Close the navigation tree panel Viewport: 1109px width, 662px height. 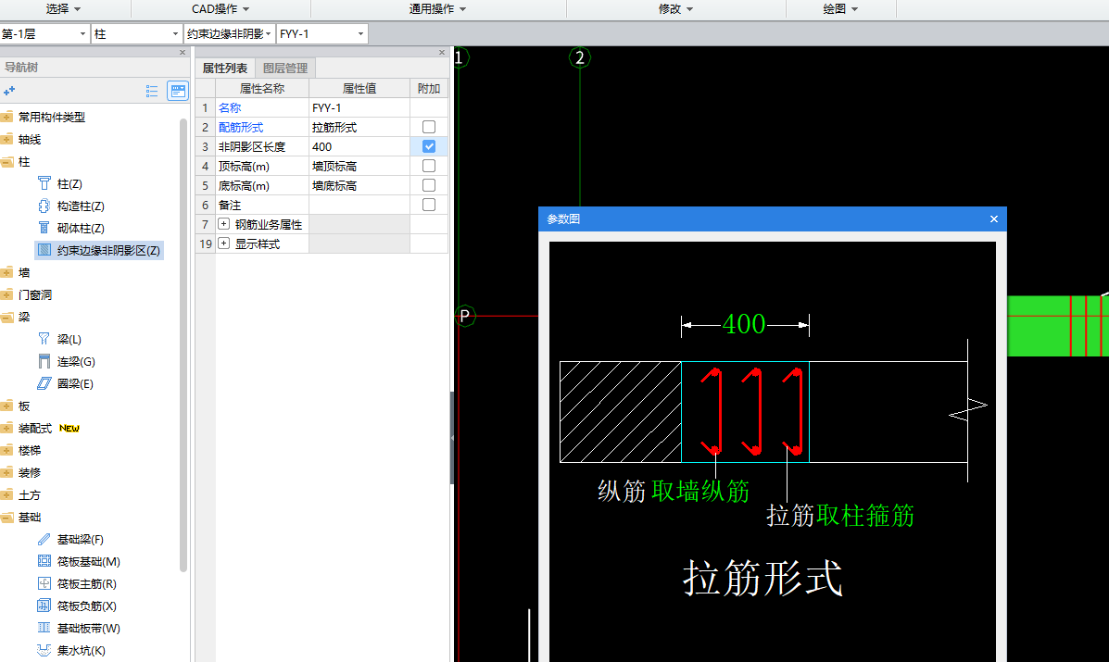[183, 52]
